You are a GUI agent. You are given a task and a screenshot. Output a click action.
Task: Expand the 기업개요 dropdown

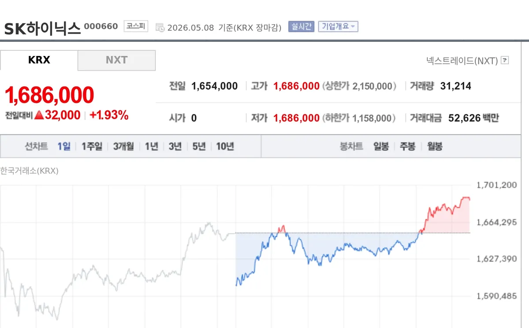pos(338,26)
